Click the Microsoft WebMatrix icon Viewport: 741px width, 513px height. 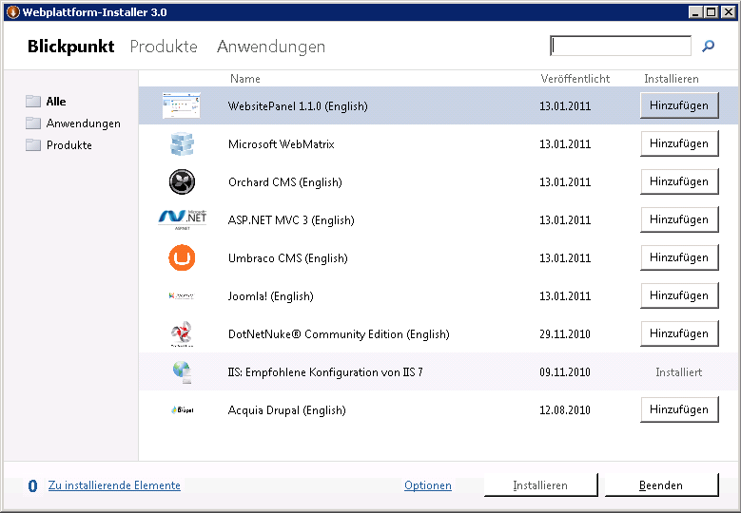182,143
